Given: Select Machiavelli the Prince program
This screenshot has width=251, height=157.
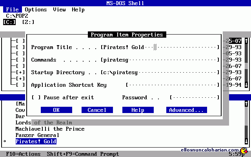Looking at the screenshot, I should pyautogui.click(x=50, y=129).
